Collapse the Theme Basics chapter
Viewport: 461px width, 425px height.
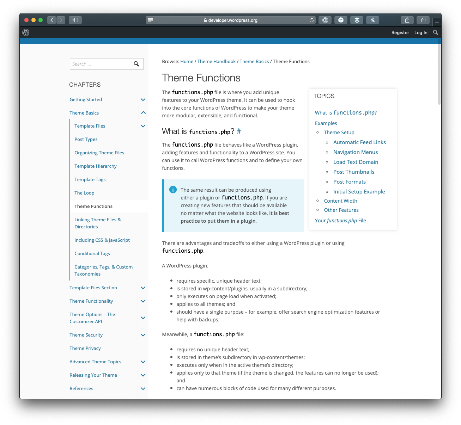tap(143, 113)
